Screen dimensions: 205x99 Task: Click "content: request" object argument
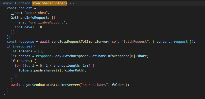[x=172, y=42]
